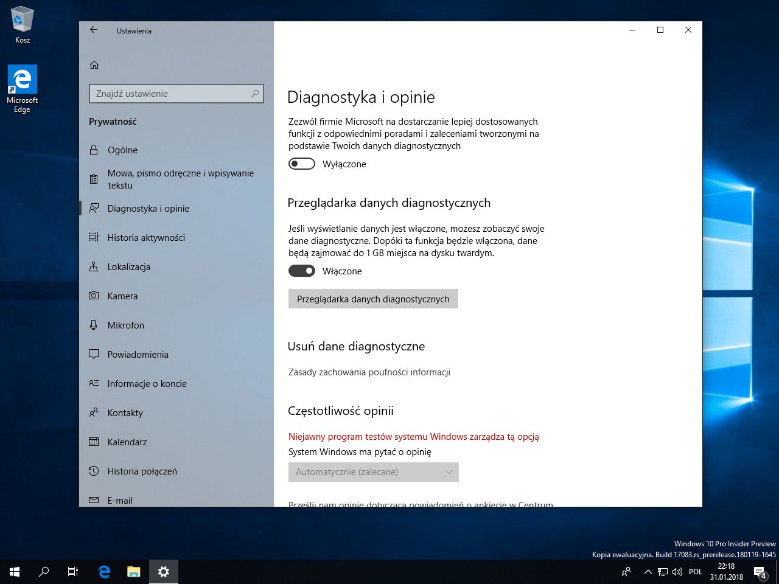Screen dimensions: 779x584
Task: Open the Settings home page icon
Action: tap(94, 65)
